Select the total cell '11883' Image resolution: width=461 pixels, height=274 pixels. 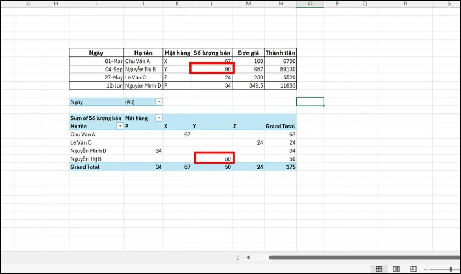(x=280, y=85)
